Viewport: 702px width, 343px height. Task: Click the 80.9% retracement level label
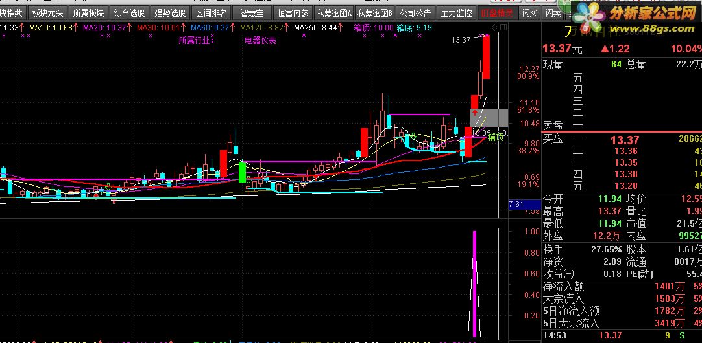click(528, 76)
